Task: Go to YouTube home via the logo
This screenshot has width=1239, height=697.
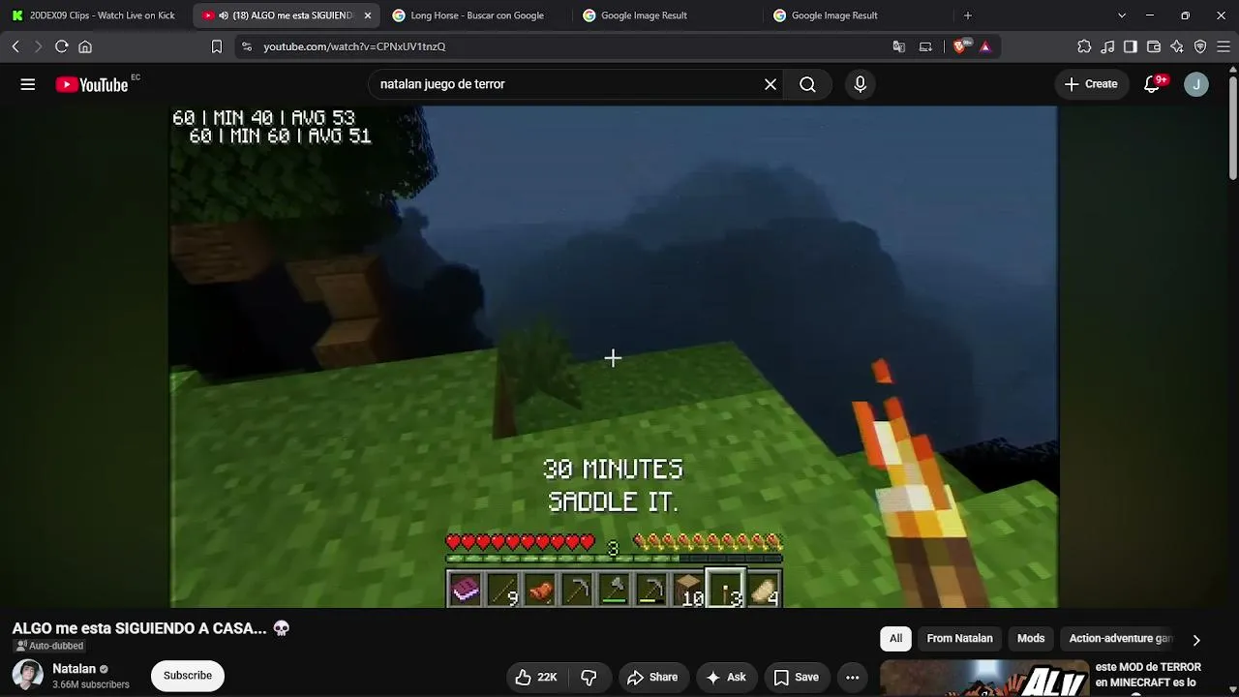Action: pyautogui.click(x=92, y=85)
